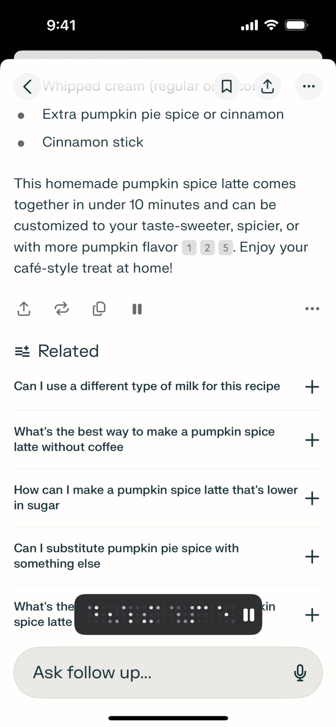Expand the latte without coffee question
This screenshot has width=336, height=727.
[312, 440]
